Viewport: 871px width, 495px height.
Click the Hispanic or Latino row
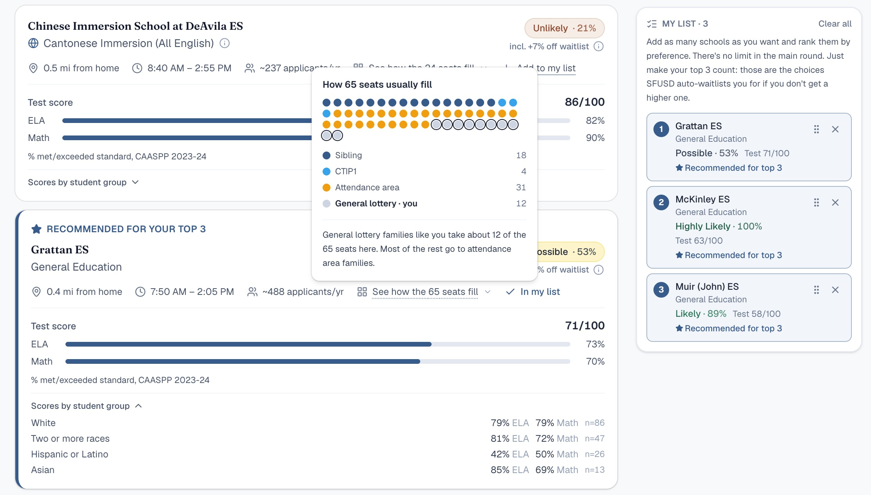[x=318, y=454]
